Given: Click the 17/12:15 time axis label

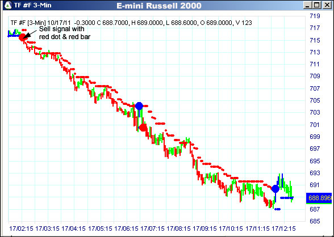Looking at the screenshot, I should click(x=283, y=228).
